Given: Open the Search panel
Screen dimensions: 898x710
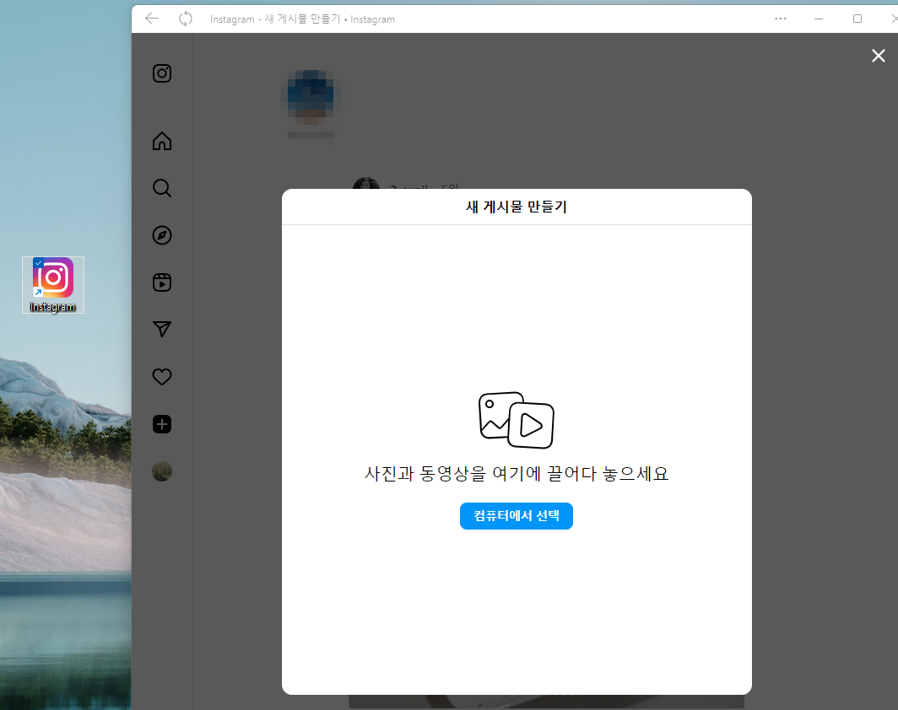Looking at the screenshot, I should pyautogui.click(x=161, y=188).
